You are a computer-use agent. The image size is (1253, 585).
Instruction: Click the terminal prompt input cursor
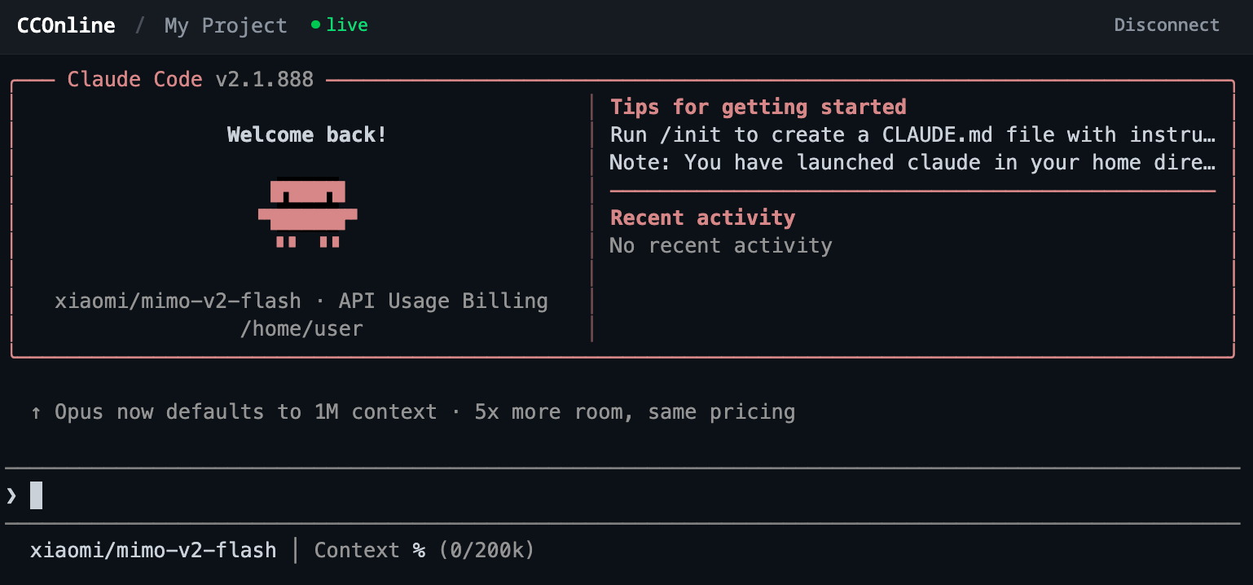[36, 495]
